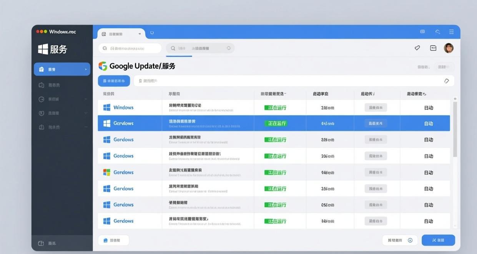Viewport: 477px width, 254px height.
Task: Click 自动 in the highlighted blue row
Action: pos(429,124)
